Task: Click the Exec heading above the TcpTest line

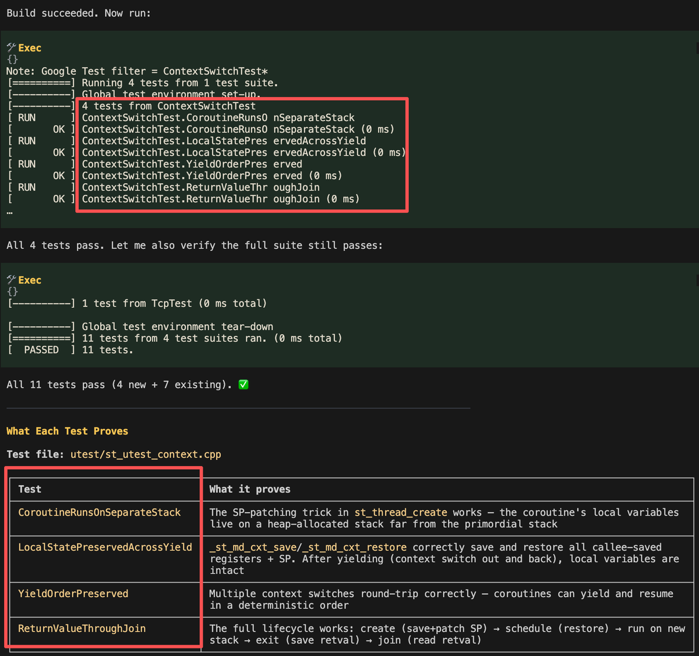Action: (30, 280)
